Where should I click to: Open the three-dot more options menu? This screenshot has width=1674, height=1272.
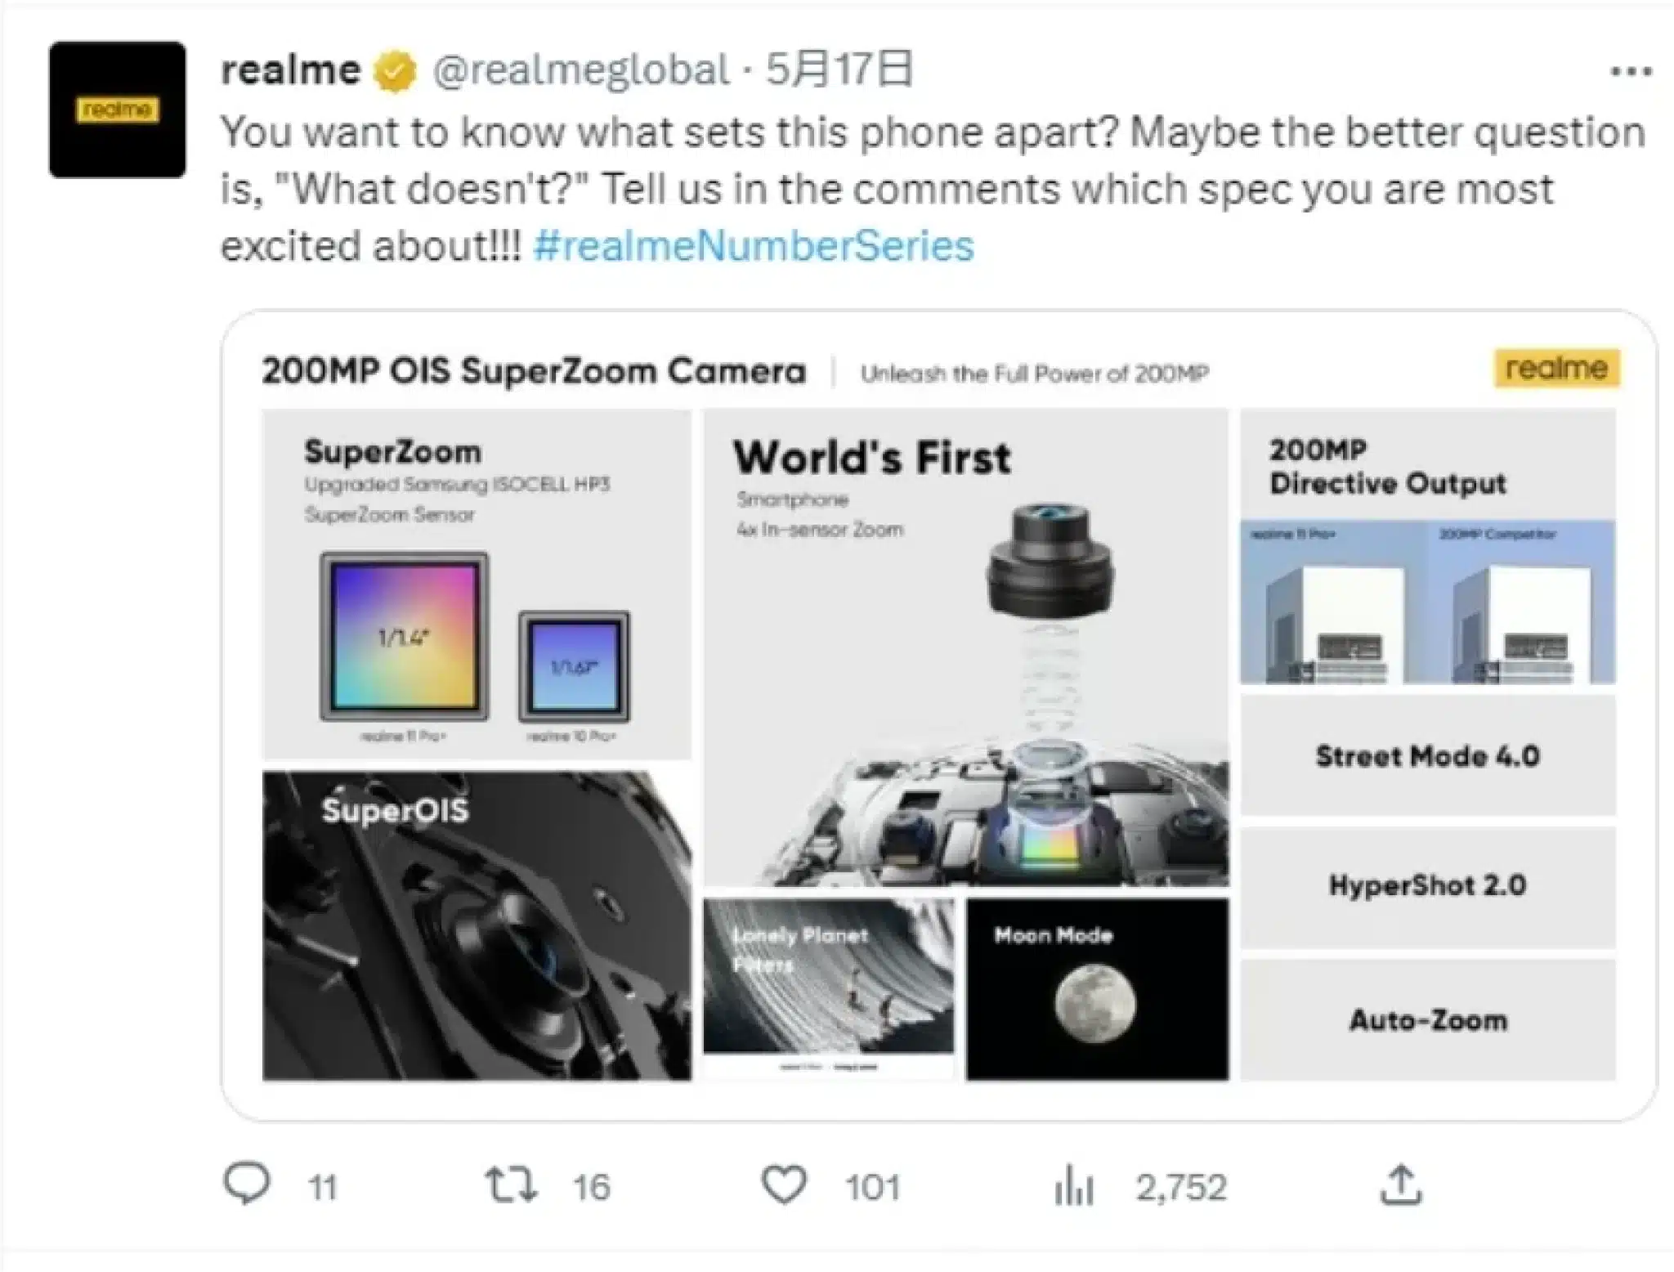(x=1631, y=72)
